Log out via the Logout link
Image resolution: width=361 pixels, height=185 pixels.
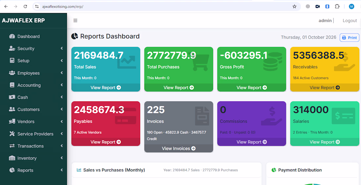pos(350,20)
